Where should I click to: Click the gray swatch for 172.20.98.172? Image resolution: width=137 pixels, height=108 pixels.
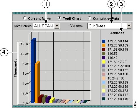(104, 70)
